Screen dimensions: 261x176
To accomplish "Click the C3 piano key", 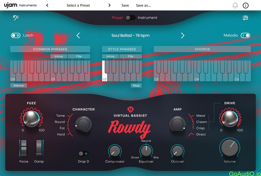I will click(156, 77).
